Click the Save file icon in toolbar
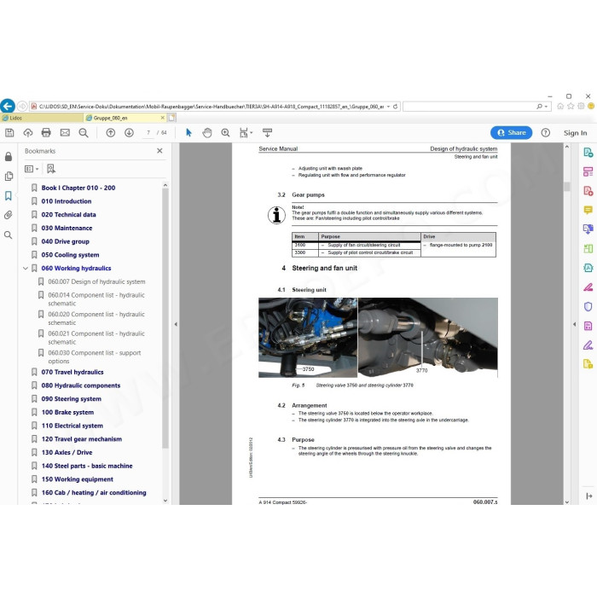The height and width of the screenshot is (597, 597). click(9, 132)
